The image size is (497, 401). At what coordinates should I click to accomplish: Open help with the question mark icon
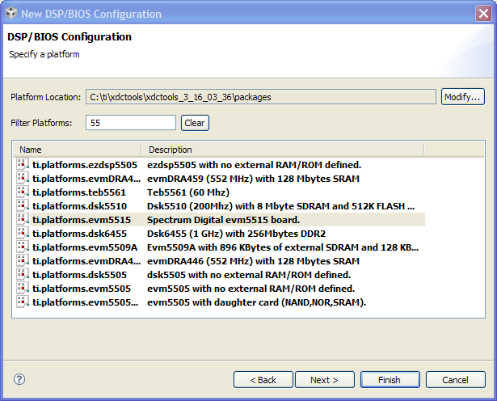(19, 379)
